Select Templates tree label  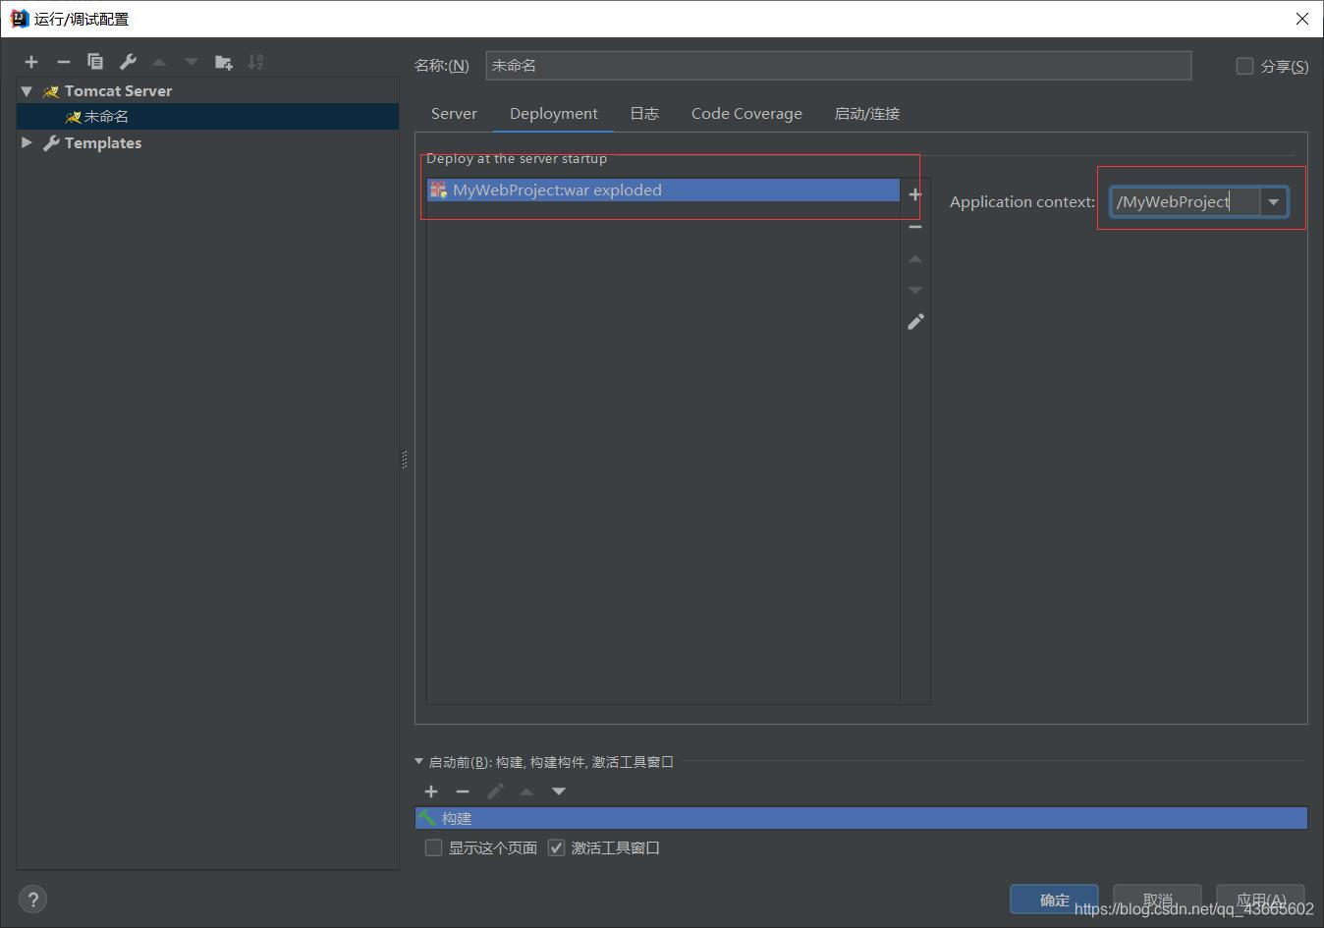[x=103, y=142]
